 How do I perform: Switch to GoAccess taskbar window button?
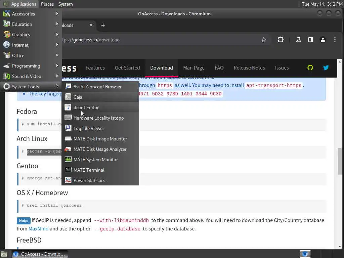[40, 254]
